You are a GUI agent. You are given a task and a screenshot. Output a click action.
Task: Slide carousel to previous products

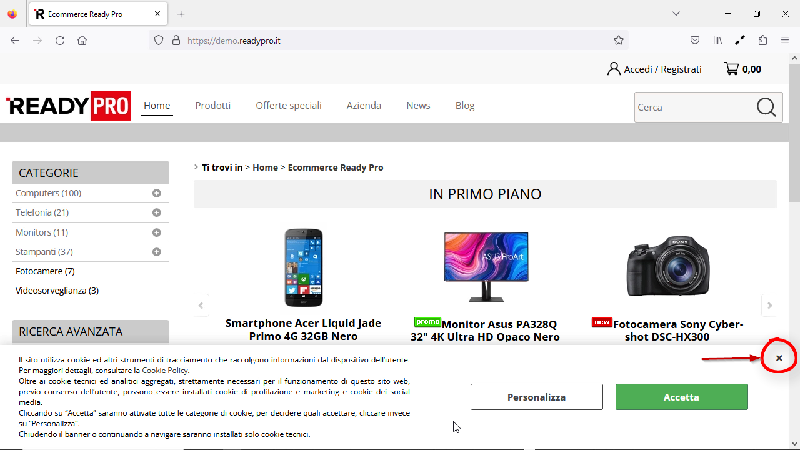pos(201,306)
